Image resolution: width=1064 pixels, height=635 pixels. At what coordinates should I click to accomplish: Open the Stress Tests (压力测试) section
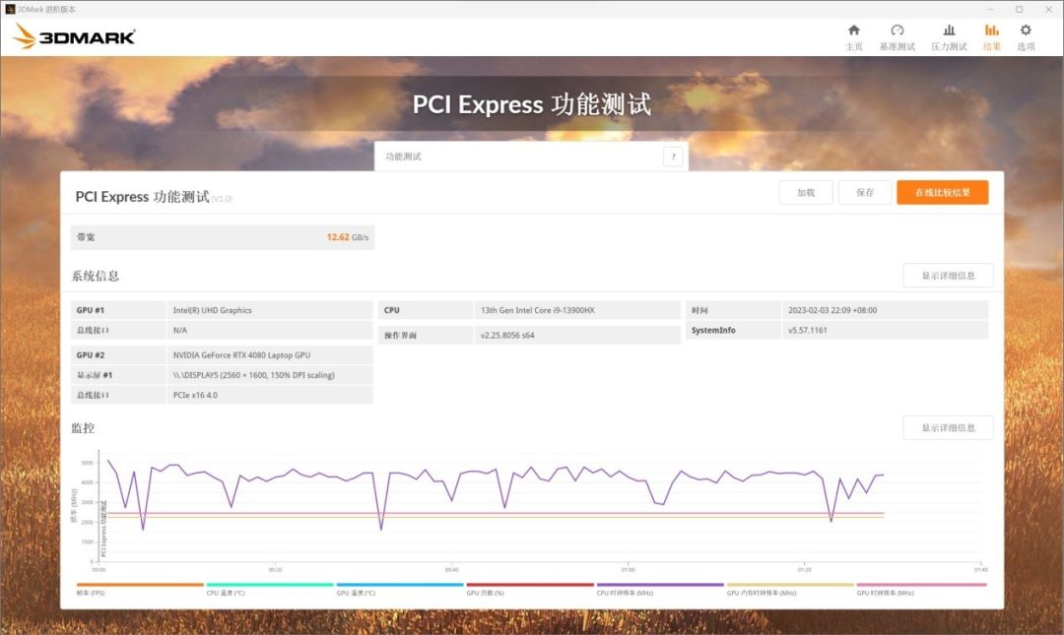coord(949,37)
